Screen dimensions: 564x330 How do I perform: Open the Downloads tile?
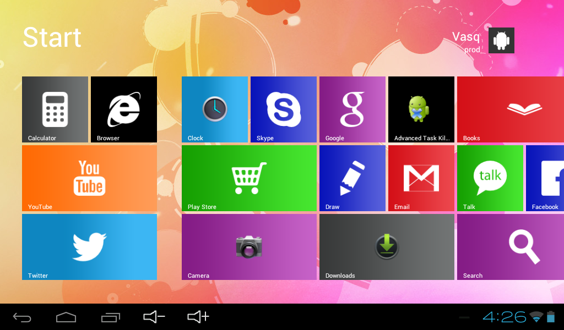(387, 247)
